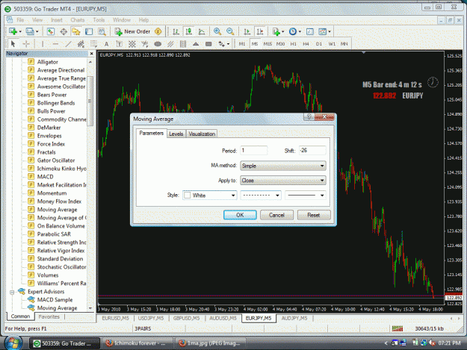Open the dashed line style dropdown

tap(261, 195)
